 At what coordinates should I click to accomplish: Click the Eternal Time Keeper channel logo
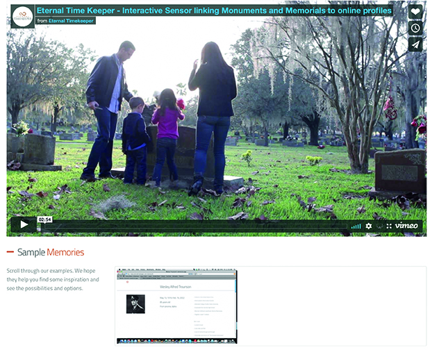(x=23, y=17)
